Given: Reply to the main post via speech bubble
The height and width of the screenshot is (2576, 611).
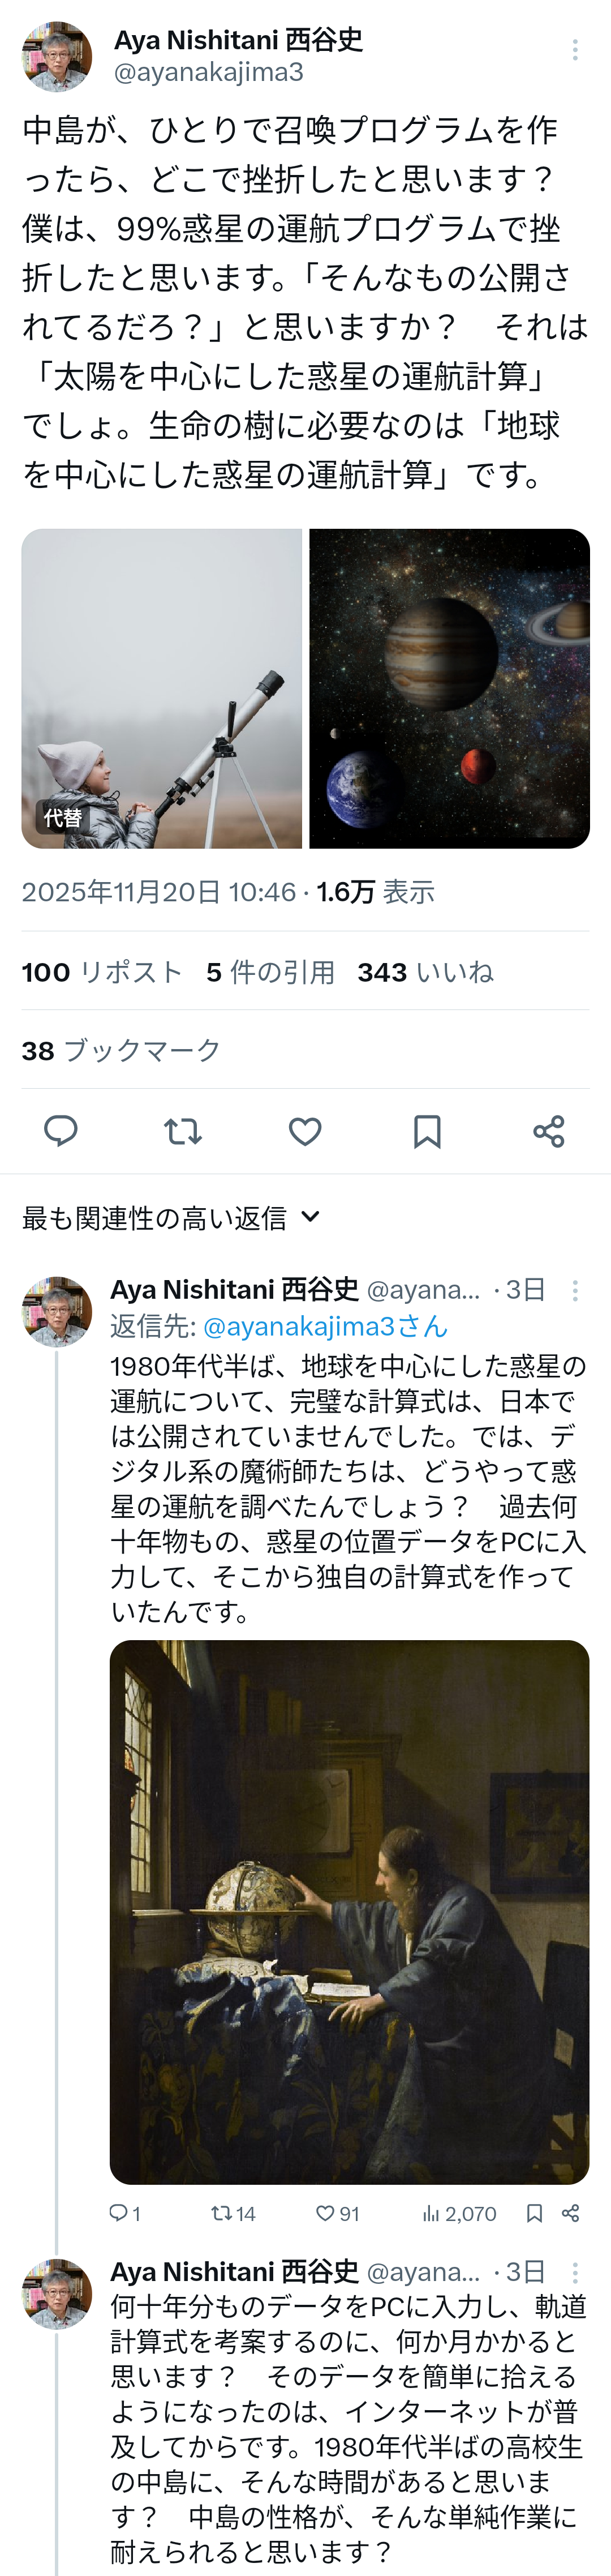Looking at the screenshot, I should pos(61,1131).
